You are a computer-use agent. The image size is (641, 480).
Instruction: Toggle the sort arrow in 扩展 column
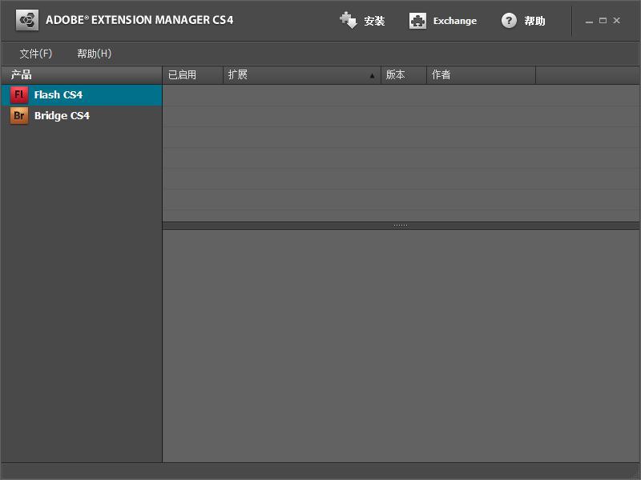[x=372, y=76]
